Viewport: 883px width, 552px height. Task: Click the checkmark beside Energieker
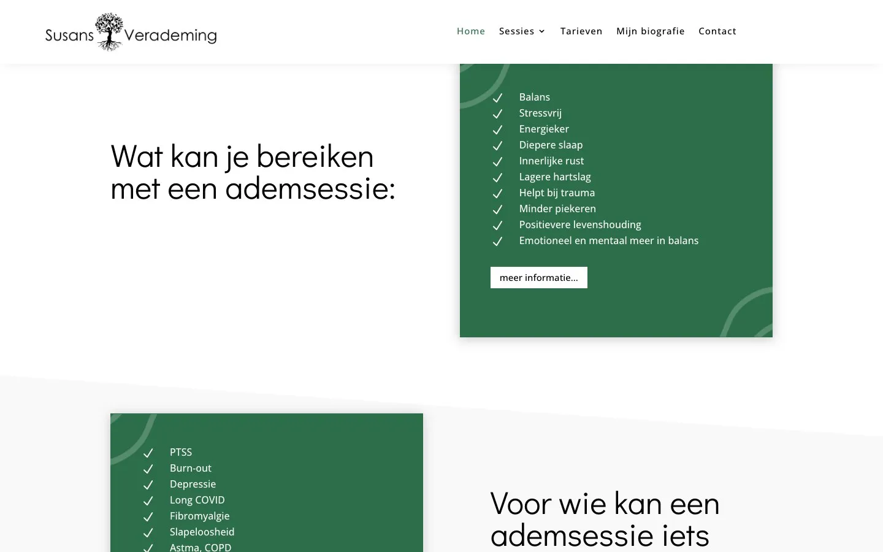click(x=497, y=129)
